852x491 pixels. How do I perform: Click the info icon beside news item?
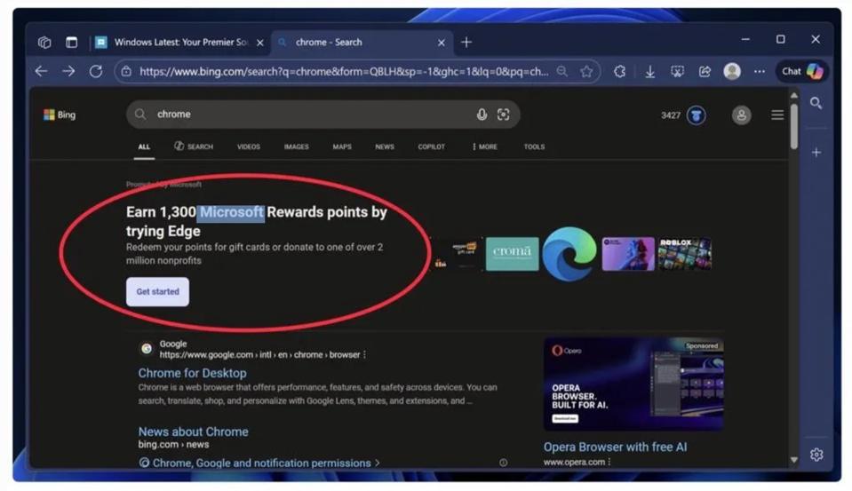click(503, 463)
